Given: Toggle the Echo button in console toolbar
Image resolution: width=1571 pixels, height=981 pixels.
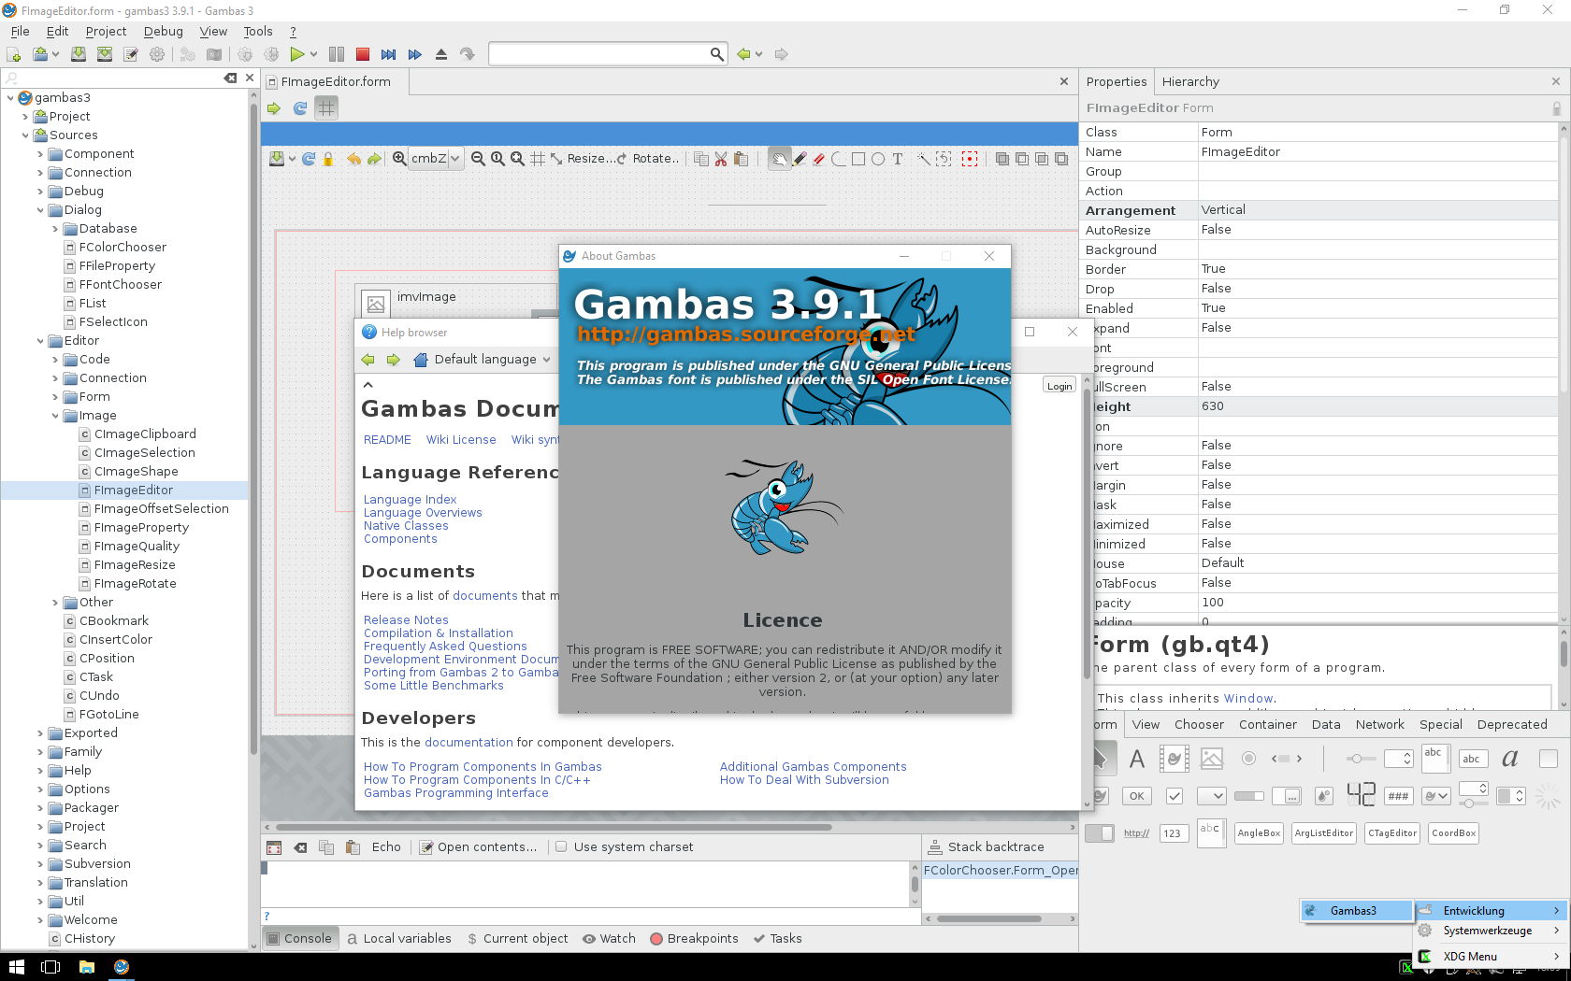Looking at the screenshot, I should 386,847.
